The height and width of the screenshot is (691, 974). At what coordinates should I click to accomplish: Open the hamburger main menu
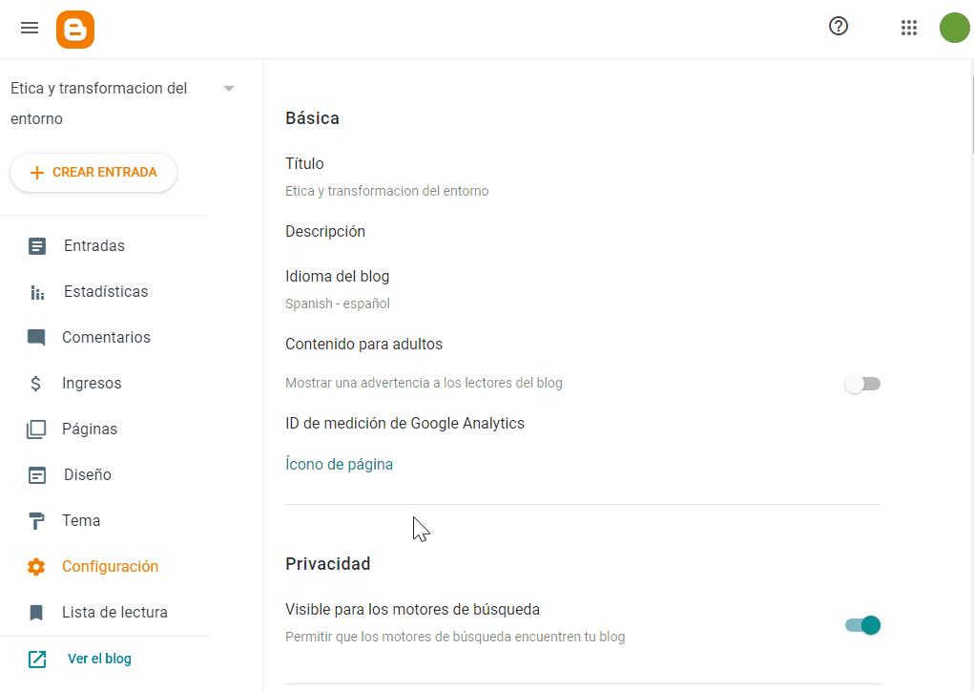pos(30,28)
